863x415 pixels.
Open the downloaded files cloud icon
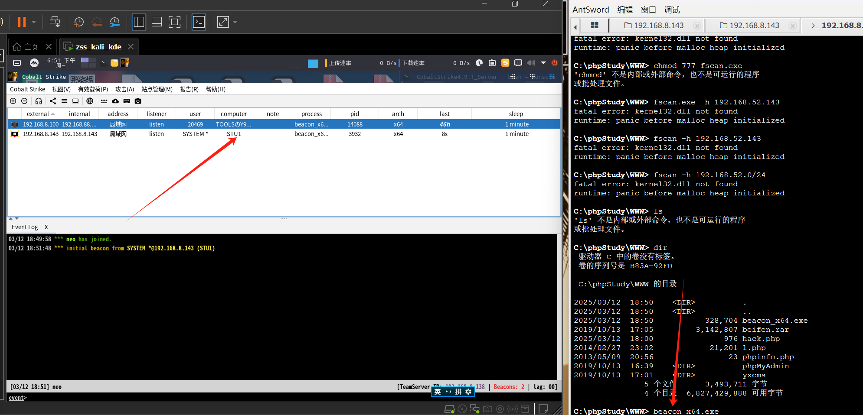115,101
